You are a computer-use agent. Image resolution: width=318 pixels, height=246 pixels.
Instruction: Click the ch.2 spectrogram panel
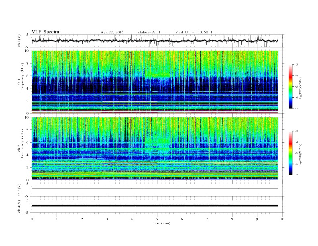(x=155, y=148)
